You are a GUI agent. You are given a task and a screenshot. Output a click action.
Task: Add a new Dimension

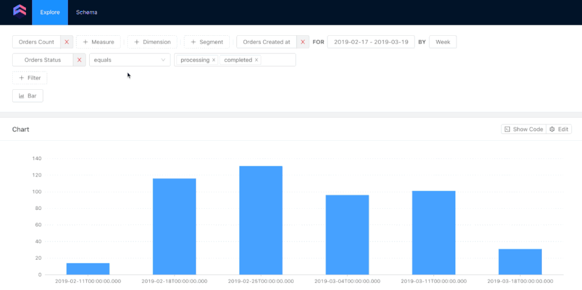[152, 42]
